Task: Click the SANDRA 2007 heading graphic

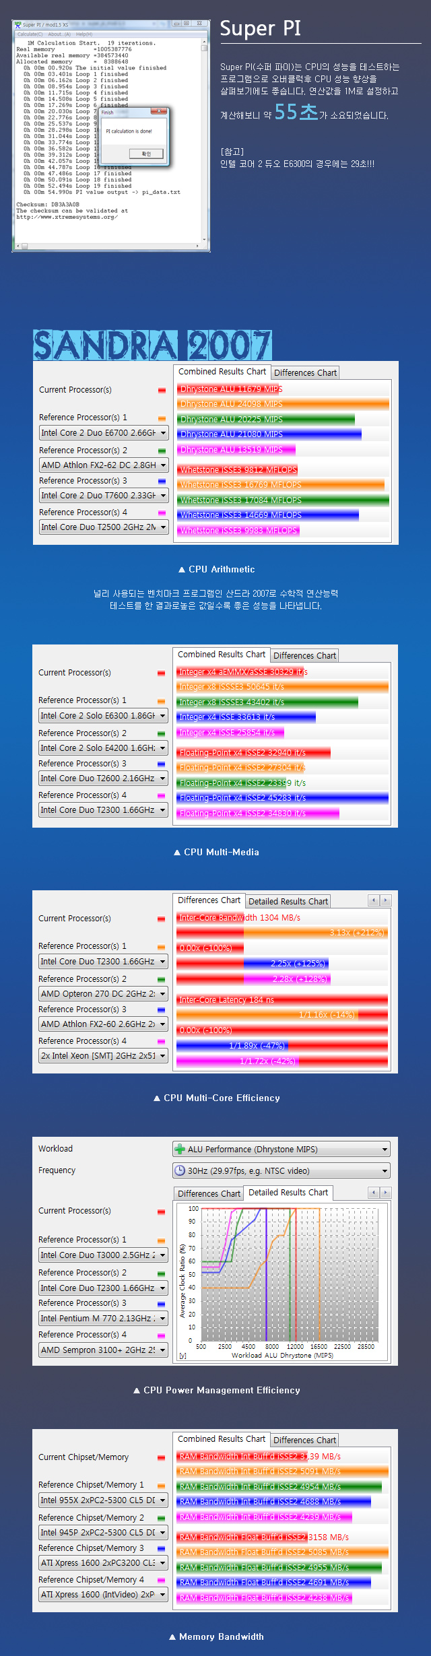Action: [x=153, y=345]
